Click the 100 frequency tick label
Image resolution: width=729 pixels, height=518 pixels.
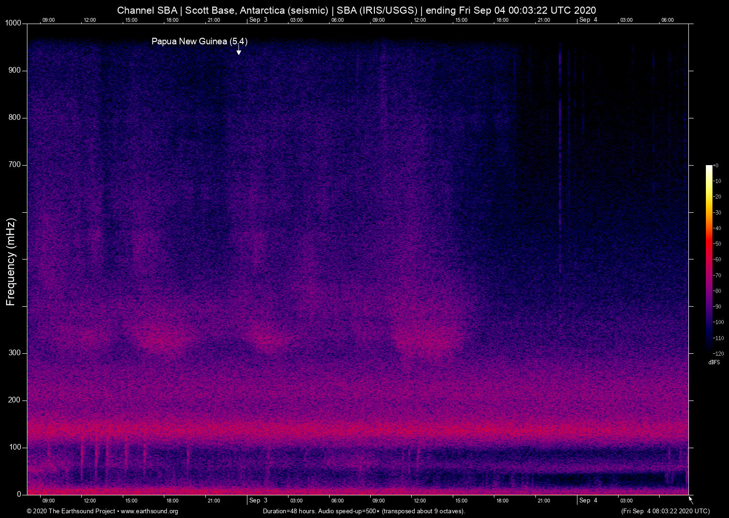pos(15,447)
